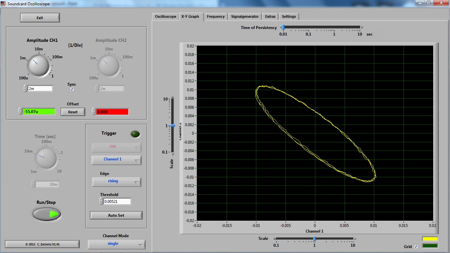
Task: Expand the Edge rising dropdown
Action: (116, 182)
